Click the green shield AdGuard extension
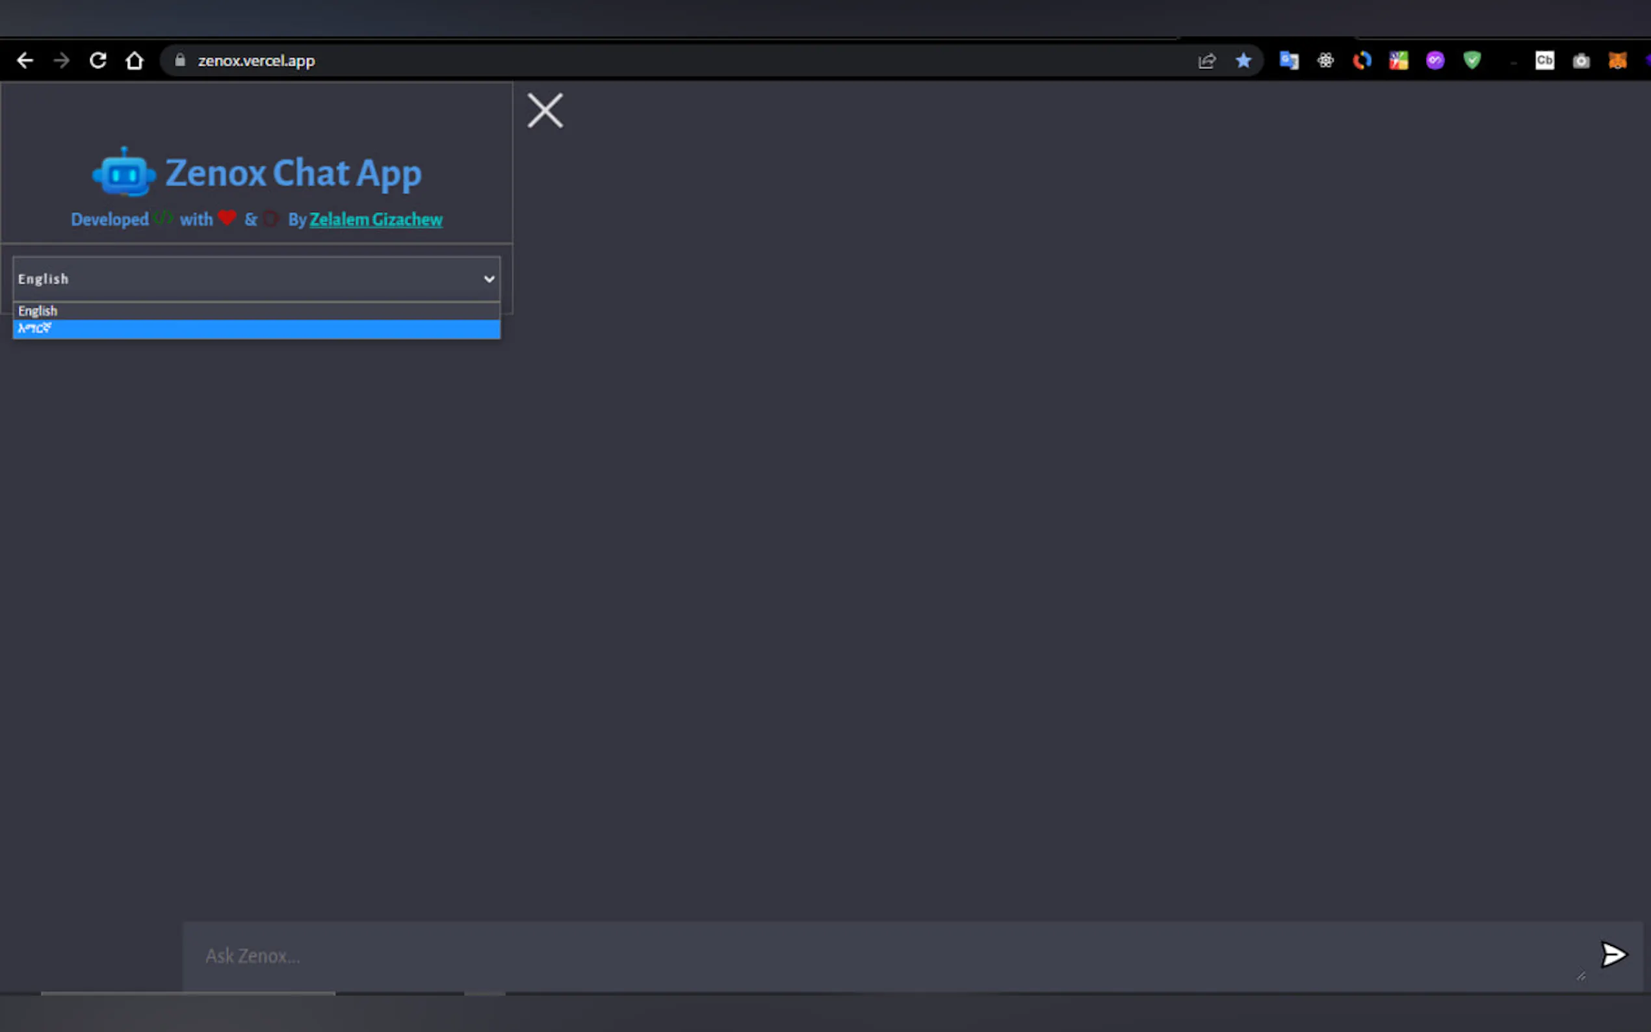 [1472, 60]
